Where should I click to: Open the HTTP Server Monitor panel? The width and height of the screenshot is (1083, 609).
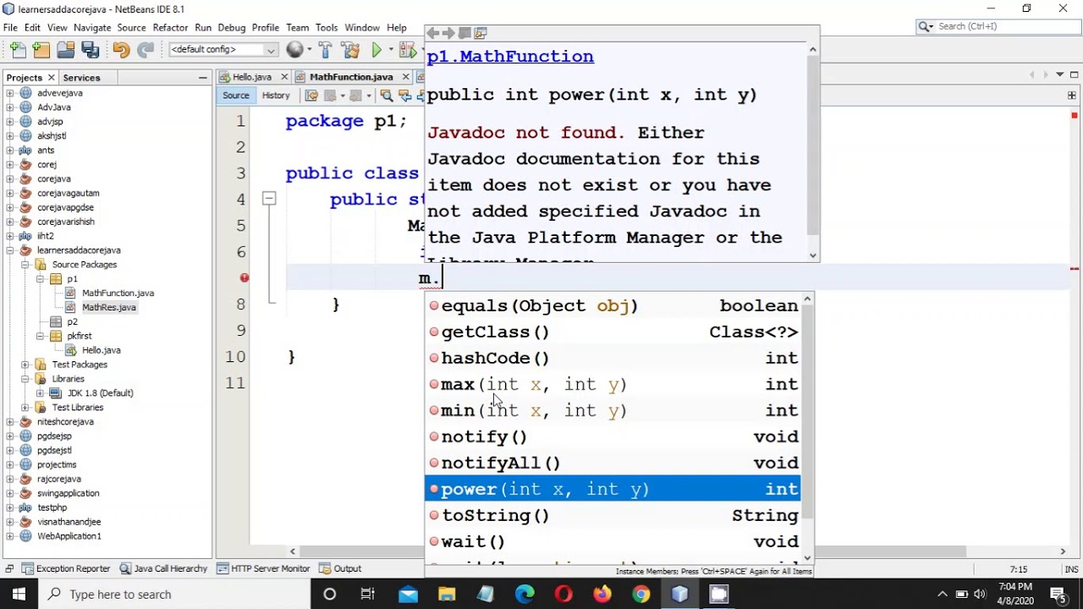263,568
